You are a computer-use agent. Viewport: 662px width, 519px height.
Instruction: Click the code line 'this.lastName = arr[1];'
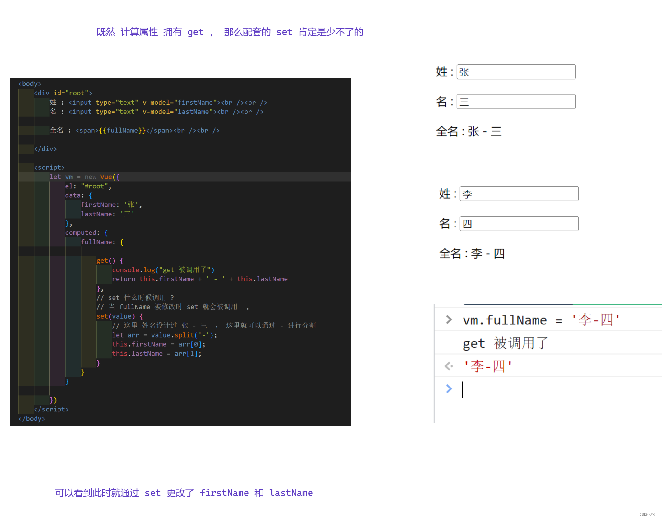tap(157, 354)
